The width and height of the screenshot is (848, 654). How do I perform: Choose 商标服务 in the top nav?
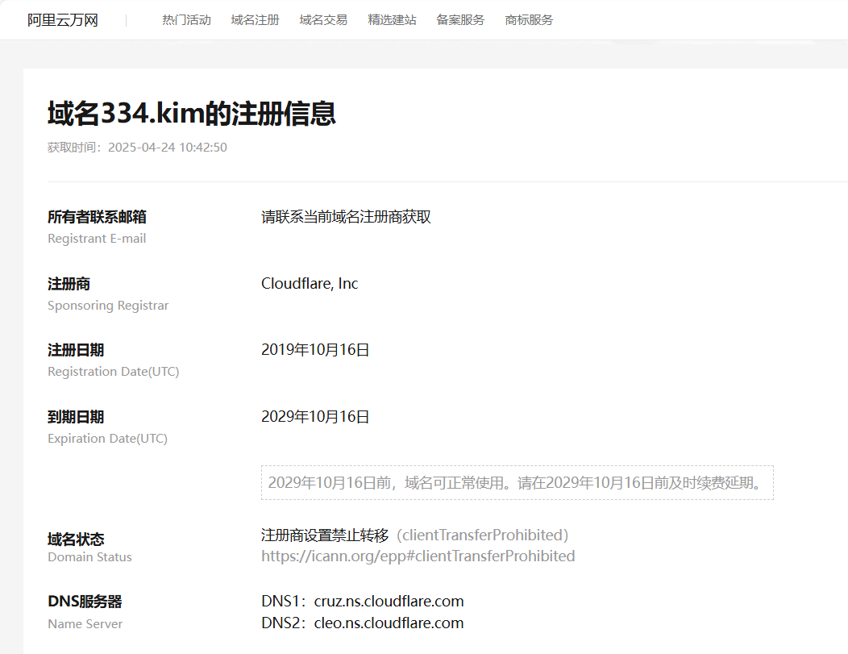coord(529,20)
